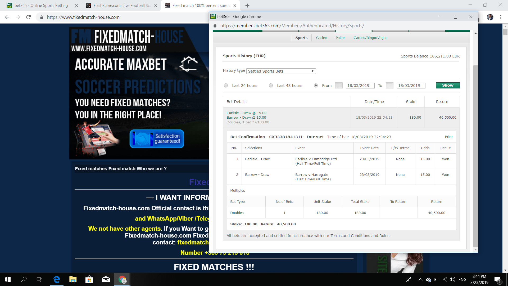Click the bet365 popup vertical scrollbar

point(475,156)
